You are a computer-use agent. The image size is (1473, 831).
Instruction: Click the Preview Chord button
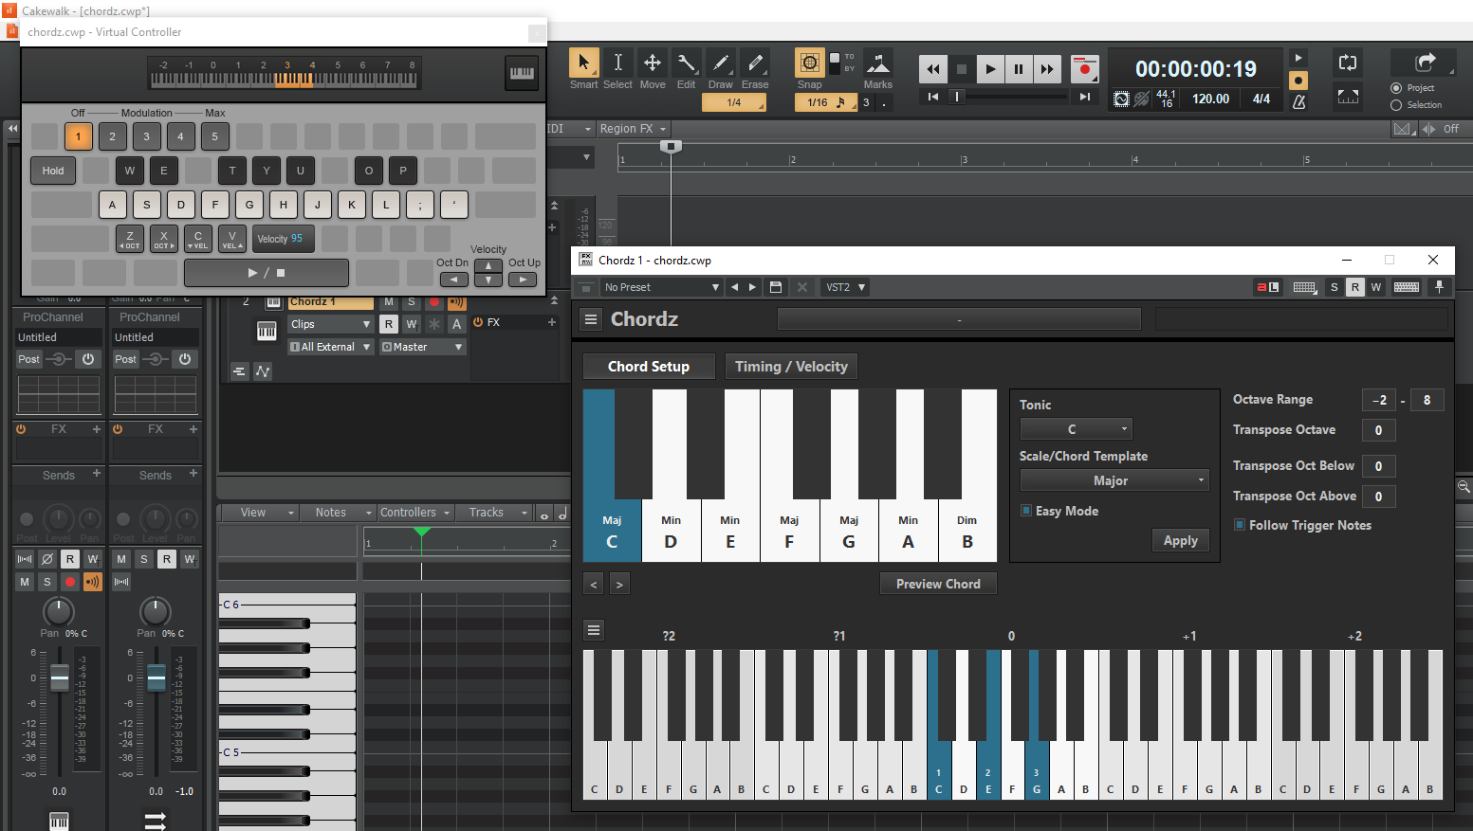tap(938, 584)
